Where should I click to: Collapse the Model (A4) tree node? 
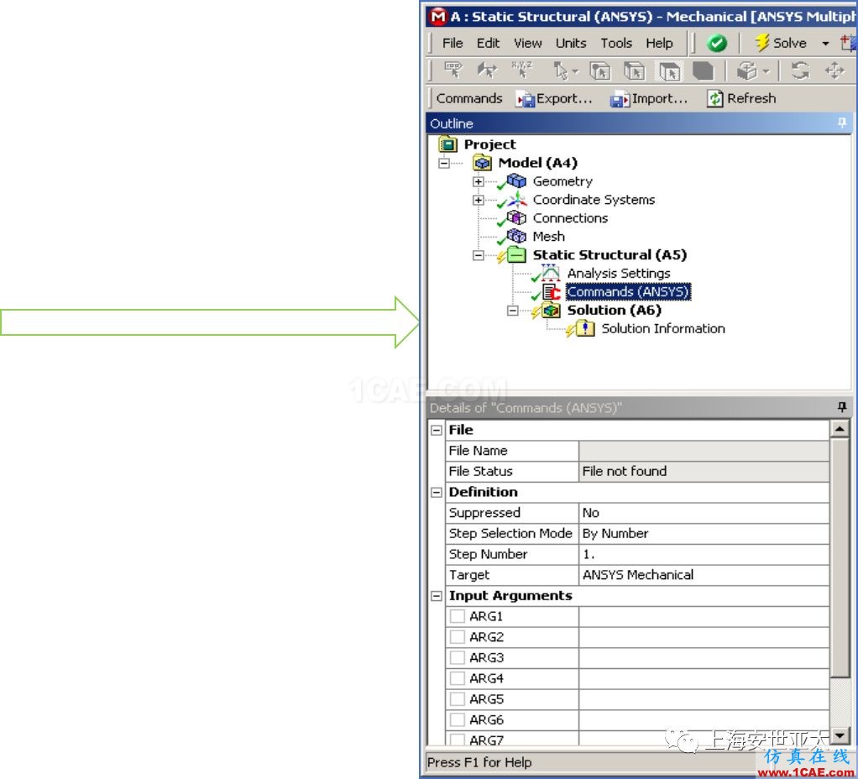click(x=444, y=163)
